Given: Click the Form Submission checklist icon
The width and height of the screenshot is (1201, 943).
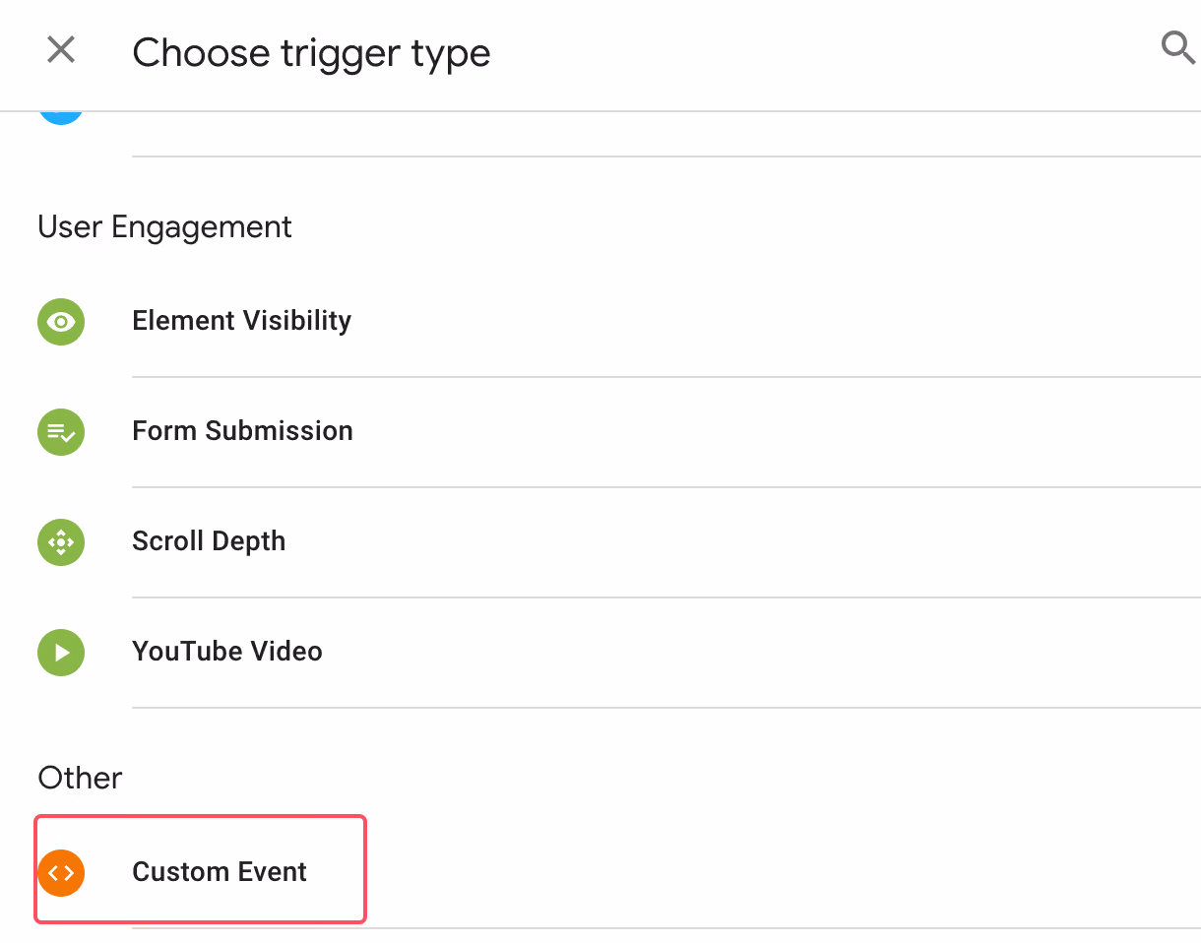Looking at the screenshot, I should pos(61,431).
